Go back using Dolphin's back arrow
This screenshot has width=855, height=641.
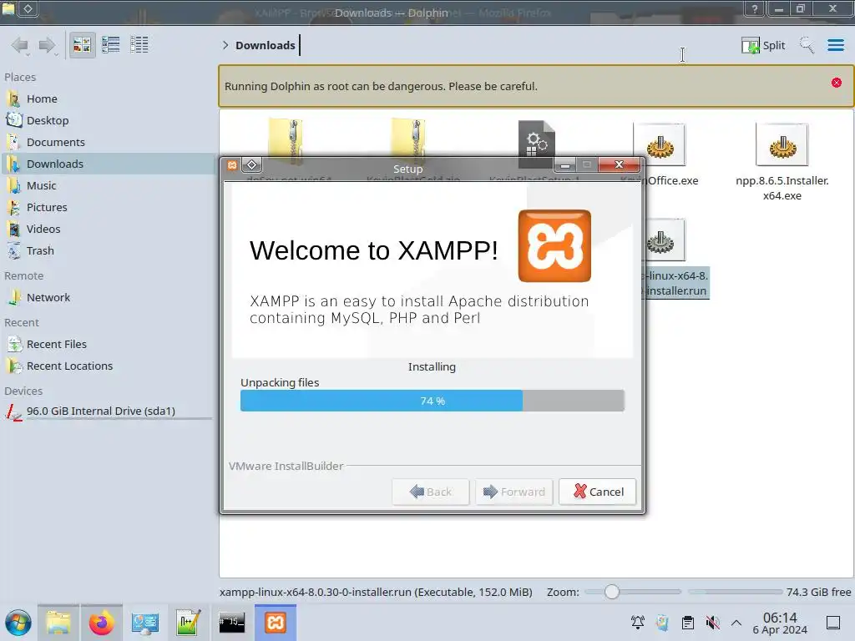20,45
